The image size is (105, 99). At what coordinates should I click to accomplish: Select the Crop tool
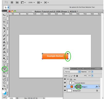click(x=4, y=28)
